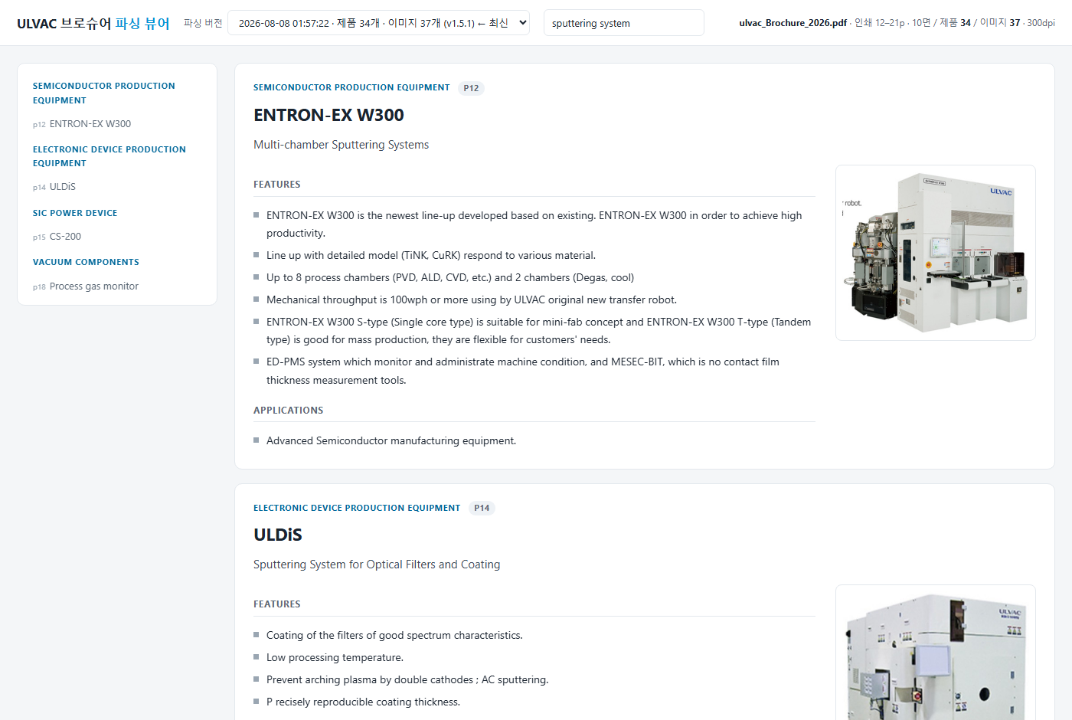The image size is (1072, 720).
Task: Open the parsing version dropdown
Action: click(378, 23)
